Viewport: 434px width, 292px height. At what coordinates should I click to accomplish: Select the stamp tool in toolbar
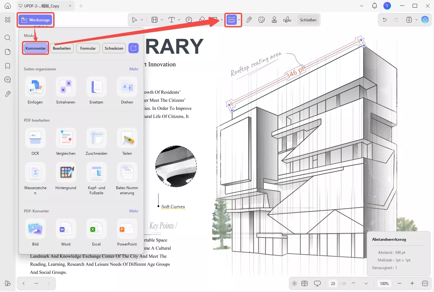tap(274, 20)
